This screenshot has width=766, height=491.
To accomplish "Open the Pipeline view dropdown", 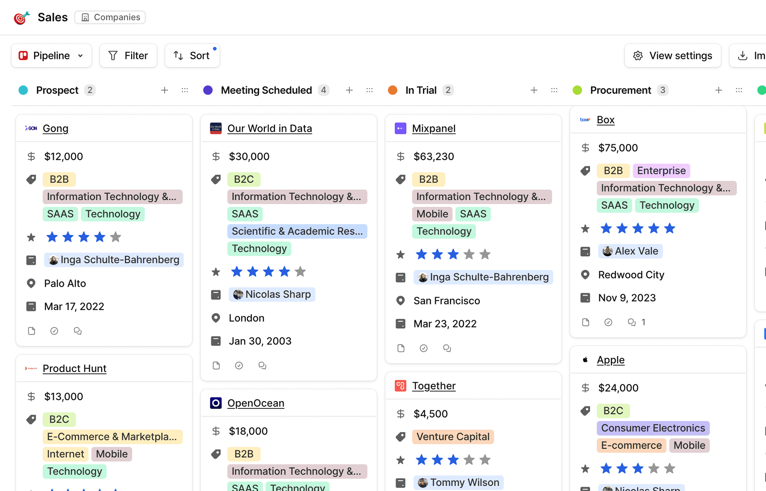I will click(x=51, y=55).
